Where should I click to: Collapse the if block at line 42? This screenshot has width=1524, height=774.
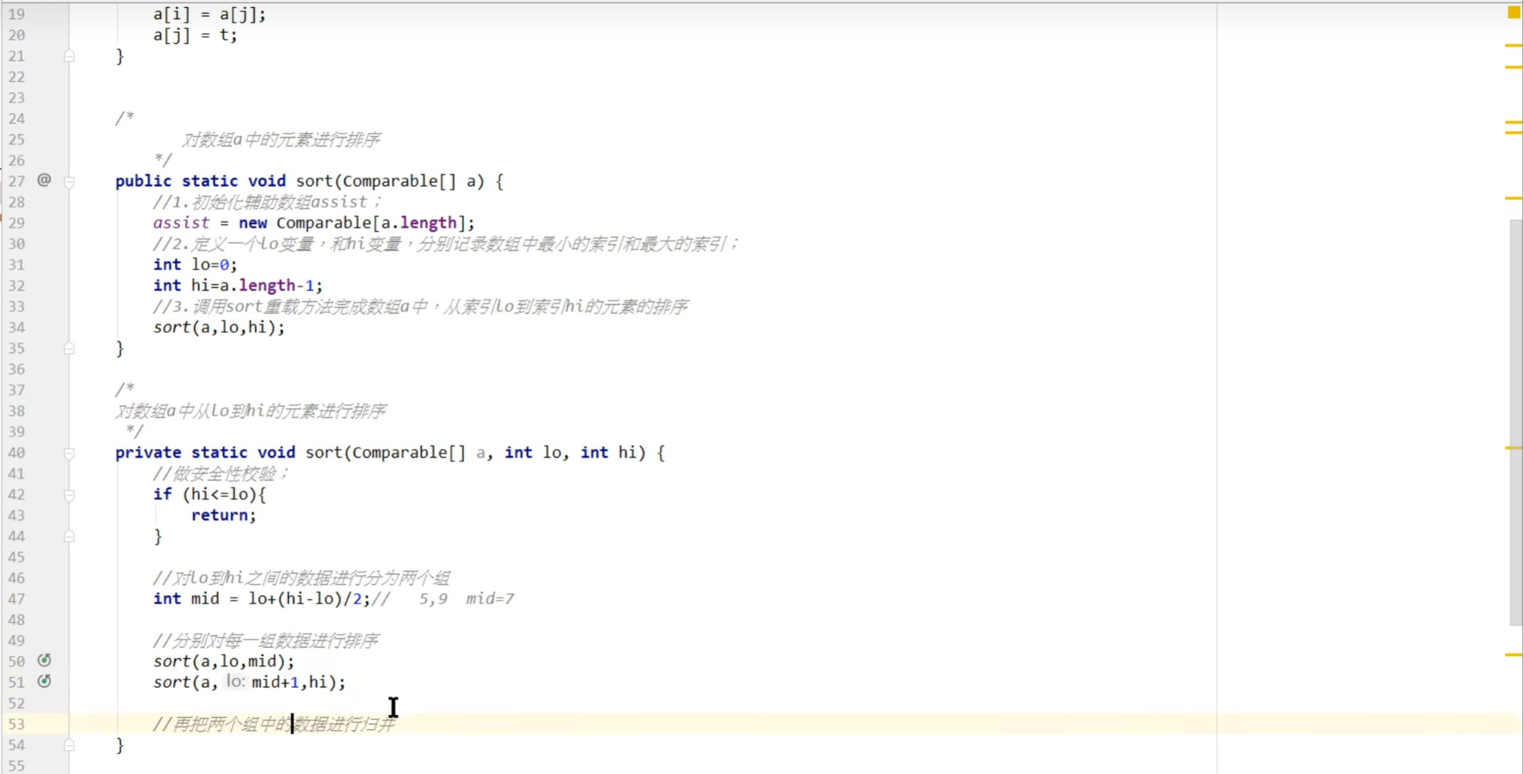69,494
